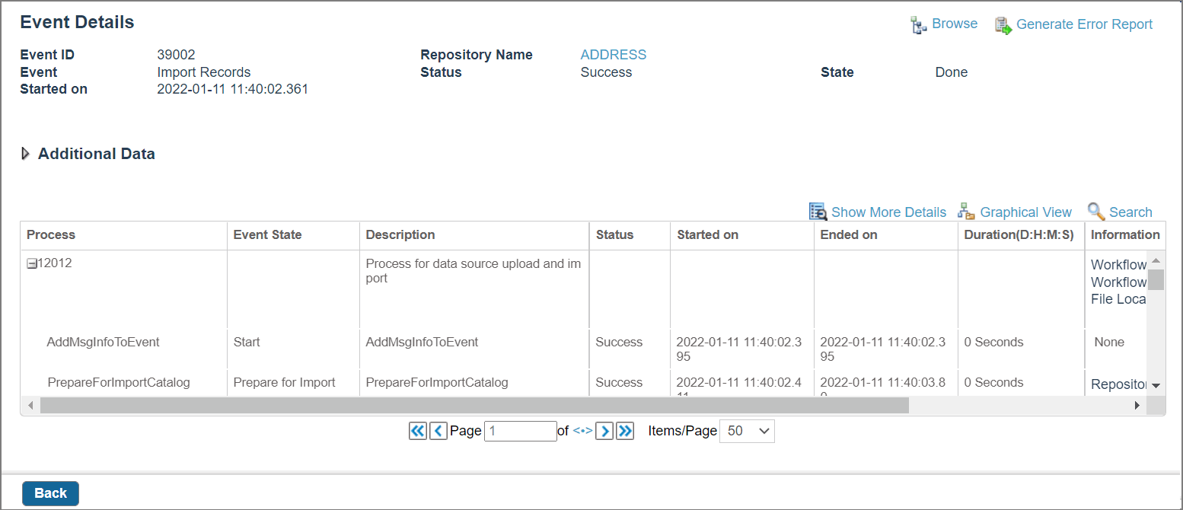Image resolution: width=1183 pixels, height=510 pixels.
Task: Go to the first page
Action: pyautogui.click(x=418, y=431)
